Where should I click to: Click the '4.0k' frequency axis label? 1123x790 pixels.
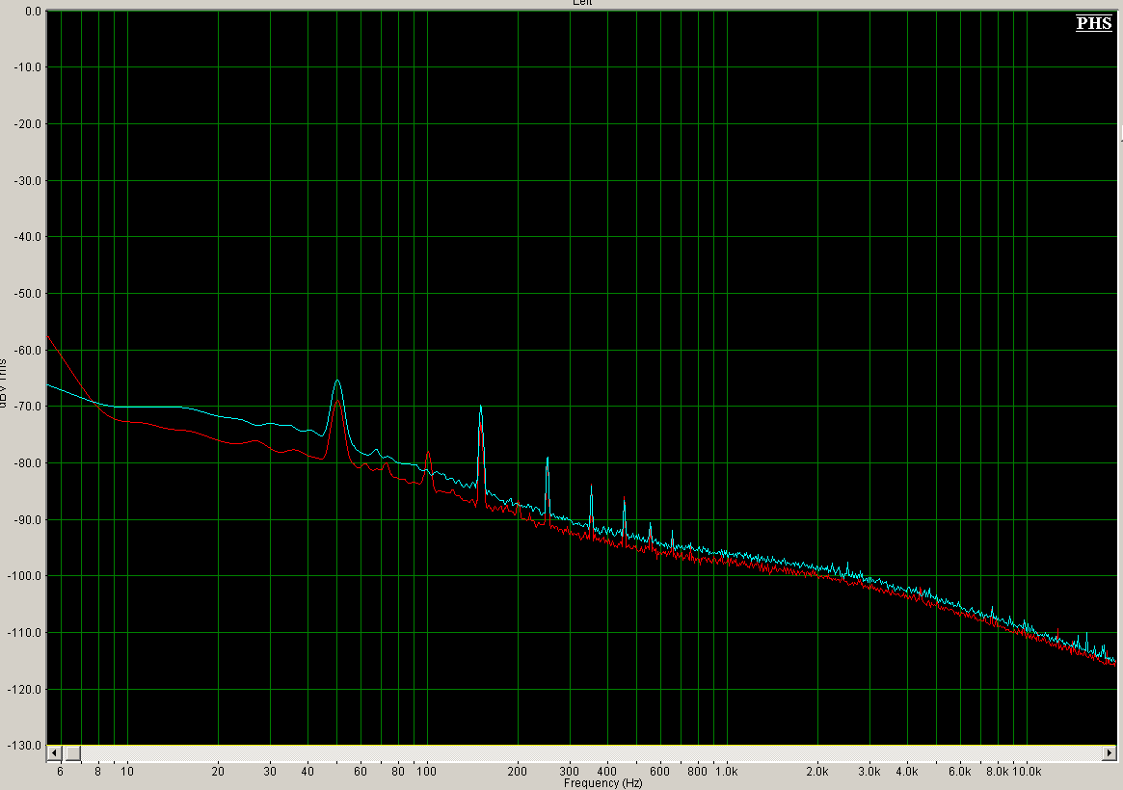[907, 772]
